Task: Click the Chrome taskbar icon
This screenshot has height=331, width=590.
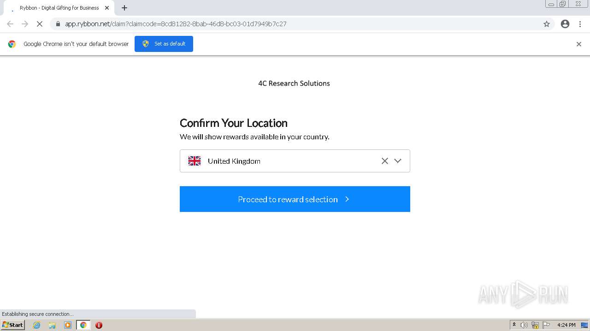Action: click(x=83, y=325)
